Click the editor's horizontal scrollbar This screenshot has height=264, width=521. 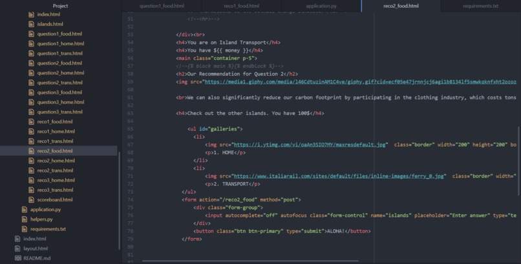[251, 261]
